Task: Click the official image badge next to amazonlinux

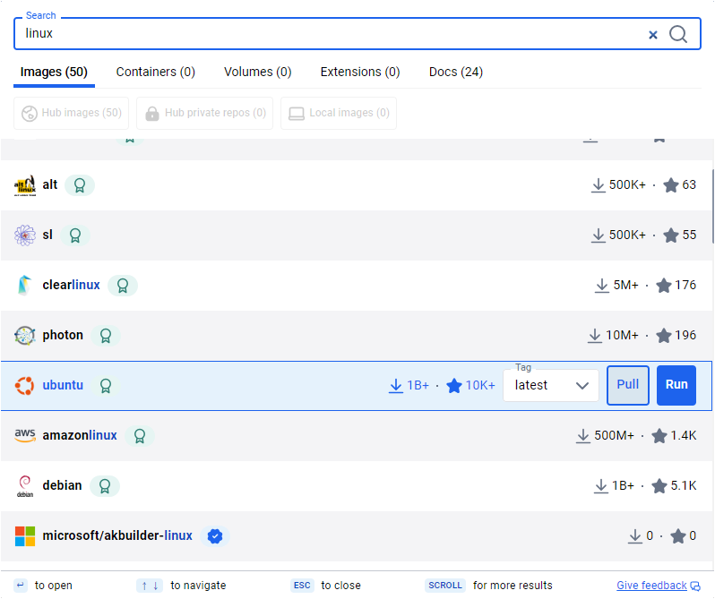Action: (140, 436)
